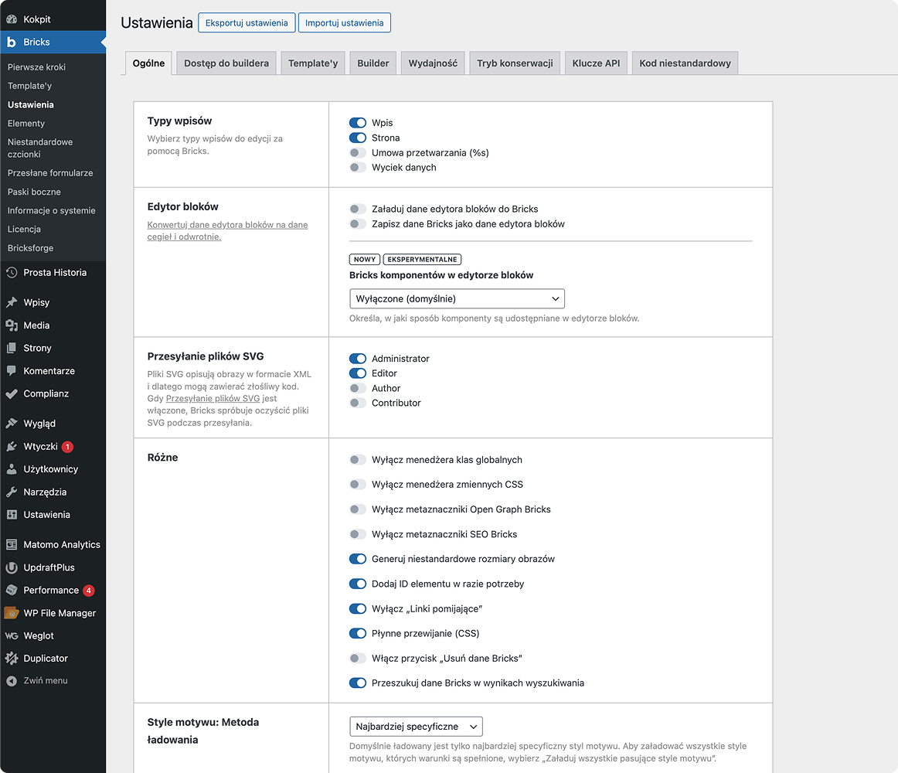The height and width of the screenshot is (773, 898).
Task: Click the Importuj ustawienia button
Action: pyautogui.click(x=344, y=23)
